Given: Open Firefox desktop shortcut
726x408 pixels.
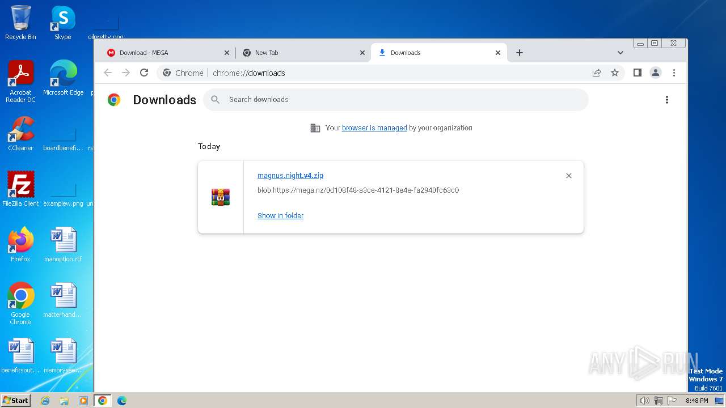Looking at the screenshot, I should [20, 245].
